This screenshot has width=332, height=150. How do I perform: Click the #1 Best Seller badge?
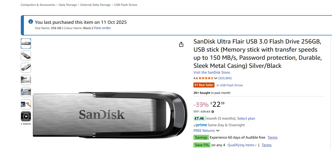point(204,85)
